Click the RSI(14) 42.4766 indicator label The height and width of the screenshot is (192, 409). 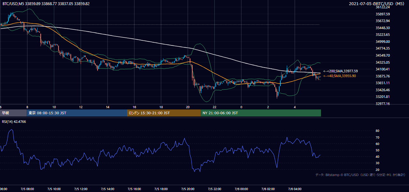[14, 122]
